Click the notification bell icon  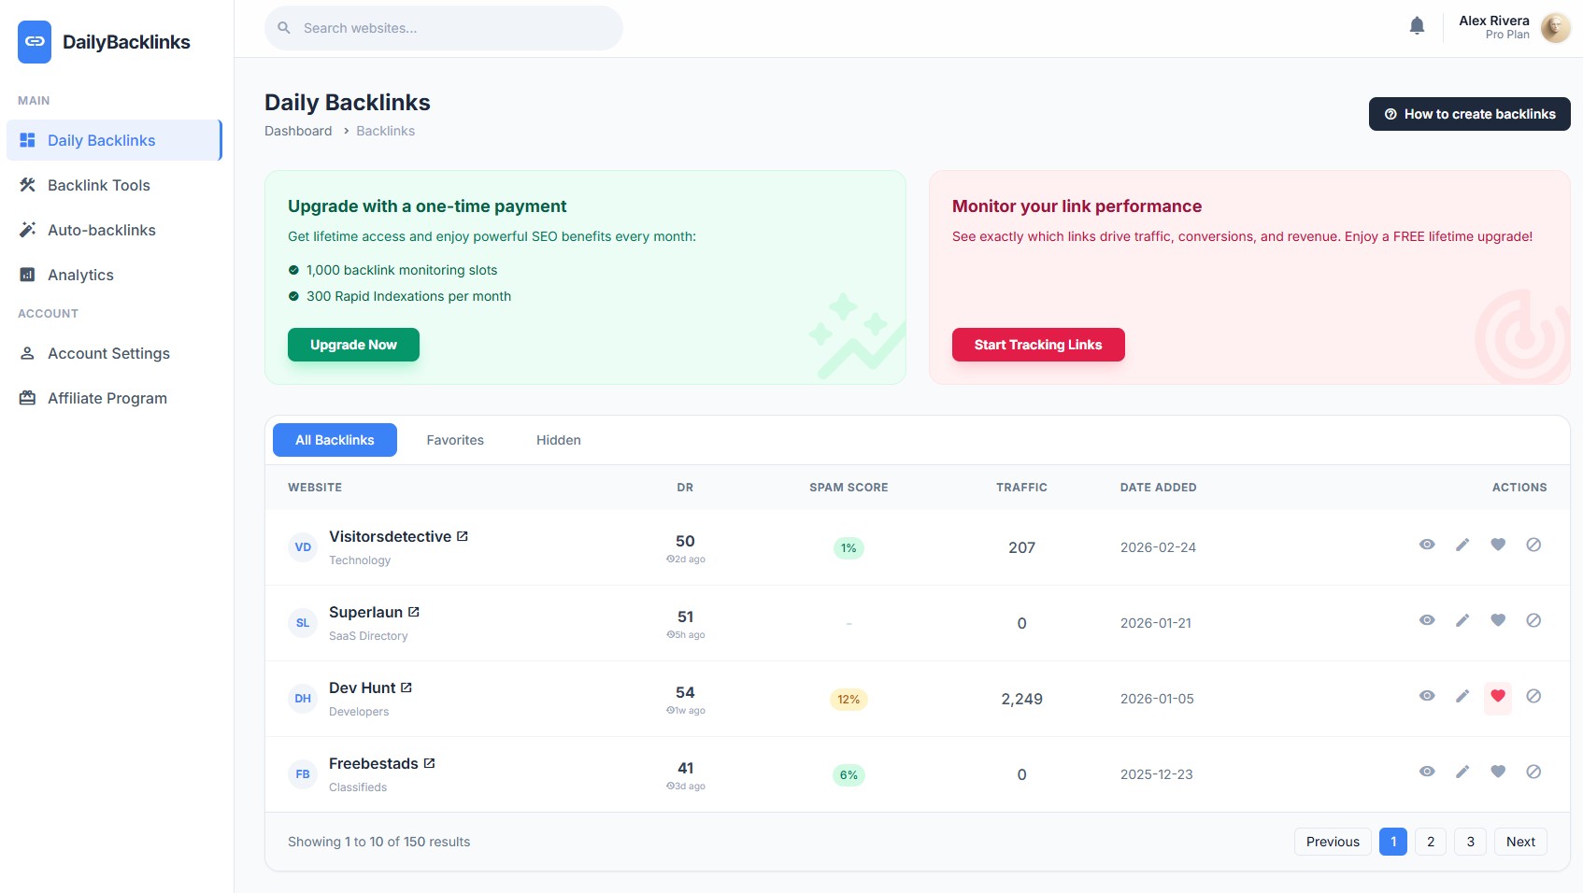(1417, 26)
